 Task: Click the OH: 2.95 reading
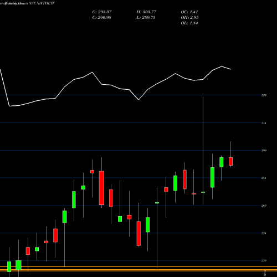point(189,18)
